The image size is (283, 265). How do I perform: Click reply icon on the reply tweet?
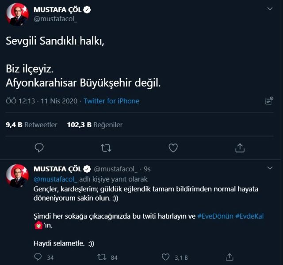(39, 257)
